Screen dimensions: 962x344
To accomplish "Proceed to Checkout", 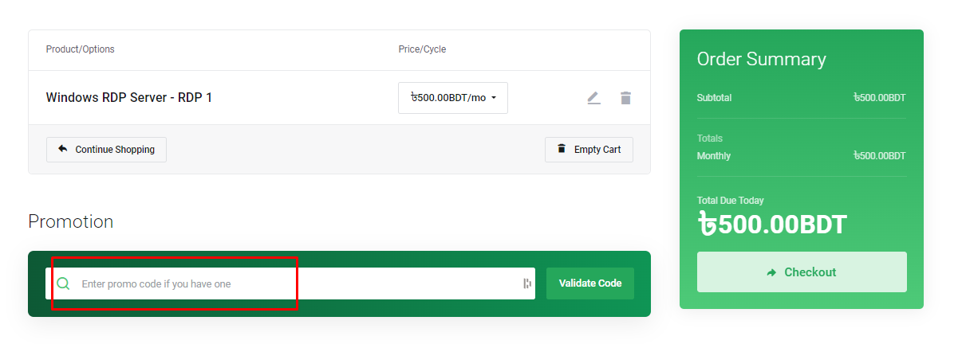I will [x=802, y=272].
